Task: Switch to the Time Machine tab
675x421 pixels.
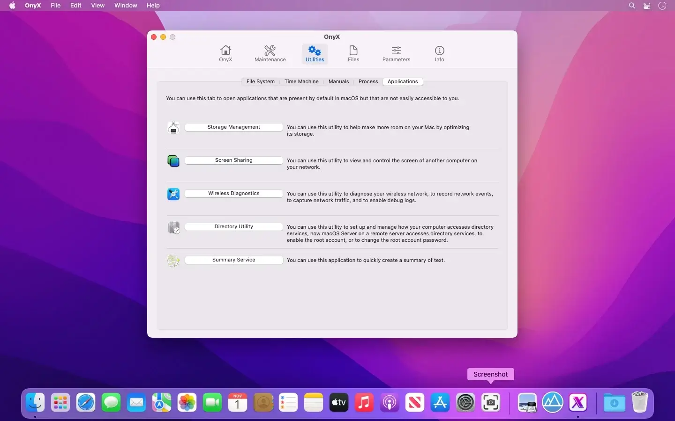Action: [301, 81]
